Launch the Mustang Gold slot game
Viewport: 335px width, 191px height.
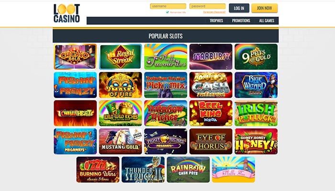120,141
